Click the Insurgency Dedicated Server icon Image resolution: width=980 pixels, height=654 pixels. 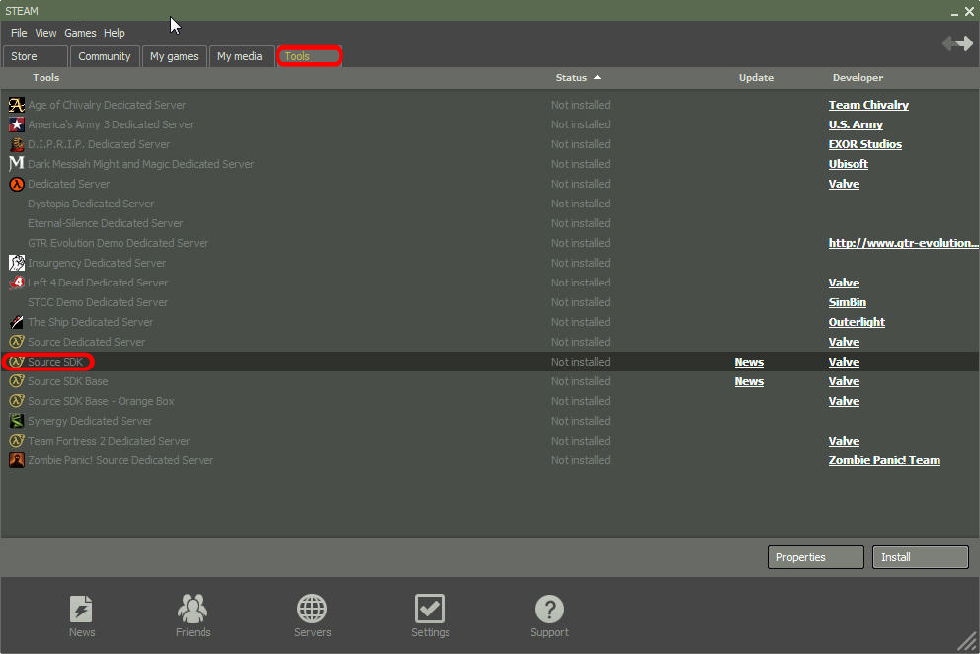point(17,263)
